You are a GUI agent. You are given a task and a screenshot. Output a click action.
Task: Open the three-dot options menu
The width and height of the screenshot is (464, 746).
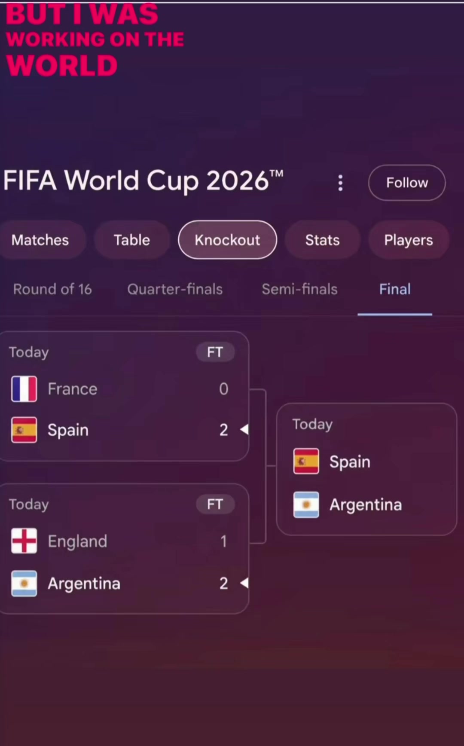340,183
